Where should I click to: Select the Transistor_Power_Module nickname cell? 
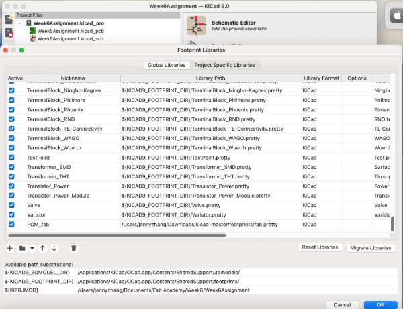click(73, 196)
